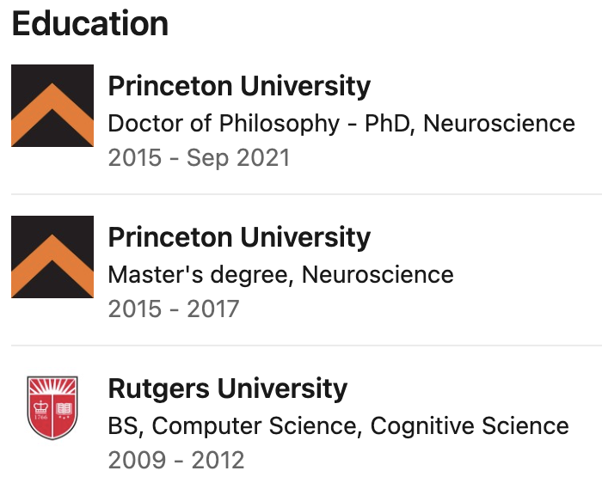The height and width of the screenshot is (483, 602).
Task: Open the Rutgers University shield logo
Action: (x=52, y=408)
